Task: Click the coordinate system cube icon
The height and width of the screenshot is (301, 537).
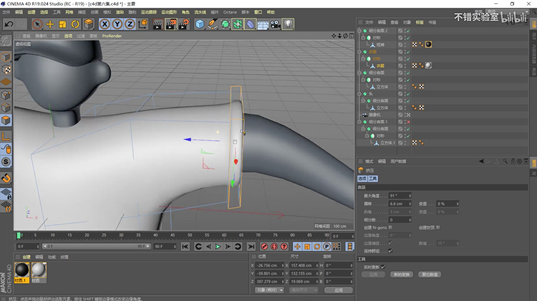Action: [143, 24]
